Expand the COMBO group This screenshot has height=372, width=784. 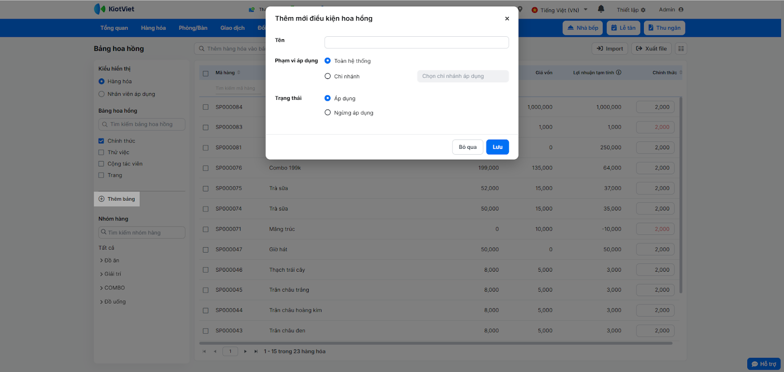(x=101, y=288)
